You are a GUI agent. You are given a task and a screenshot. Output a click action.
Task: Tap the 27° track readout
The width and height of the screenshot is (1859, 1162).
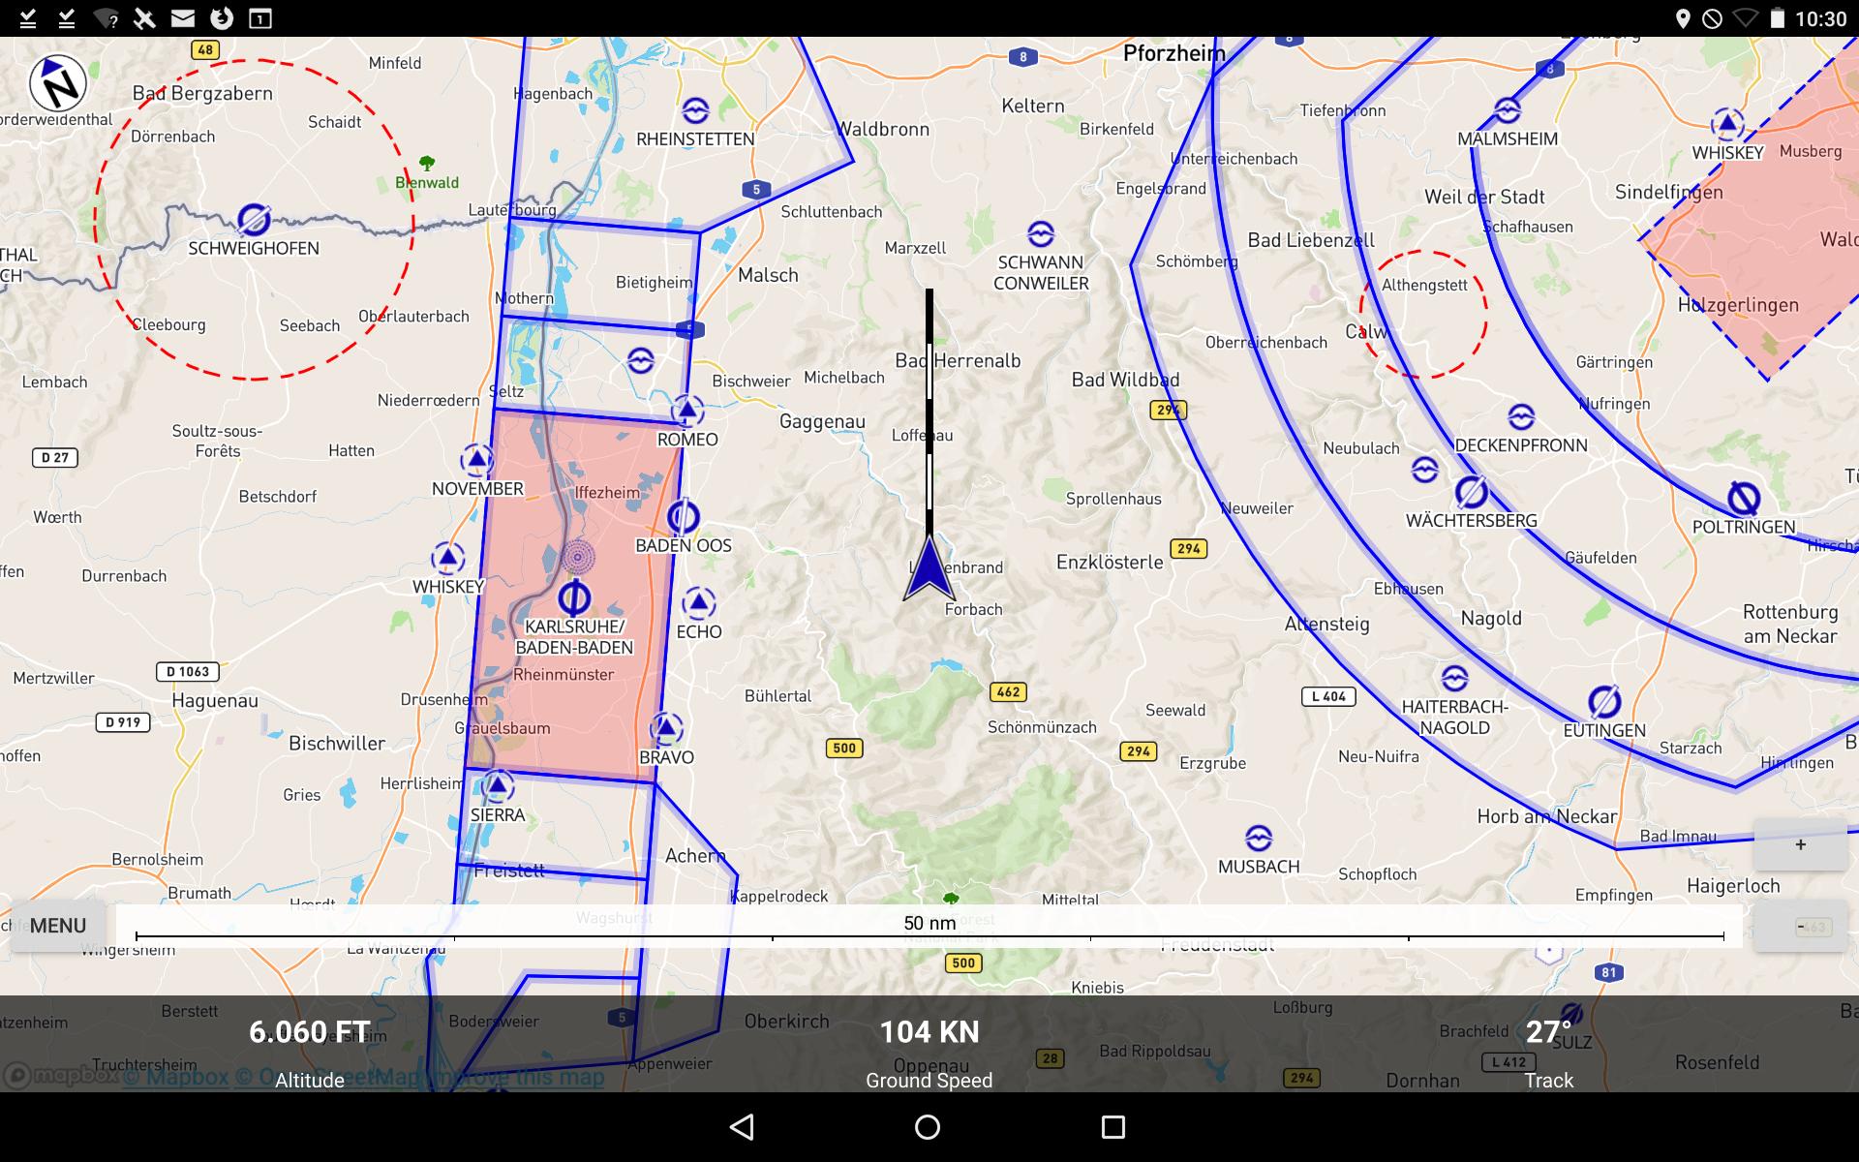(1549, 1032)
